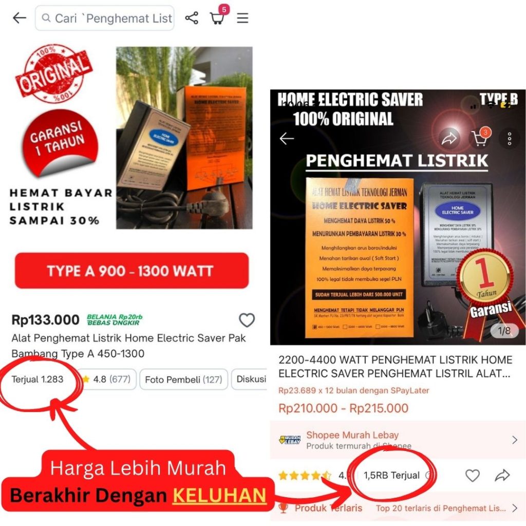Open the three-dot more options menu
The height and width of the screenshot is (526, 526).
tap(509, 138)
